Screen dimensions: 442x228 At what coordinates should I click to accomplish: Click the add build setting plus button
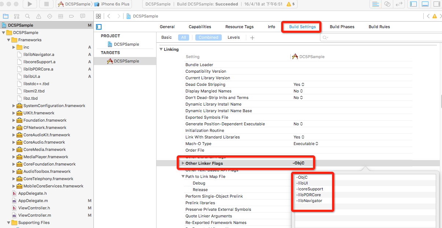click(252, 38)
